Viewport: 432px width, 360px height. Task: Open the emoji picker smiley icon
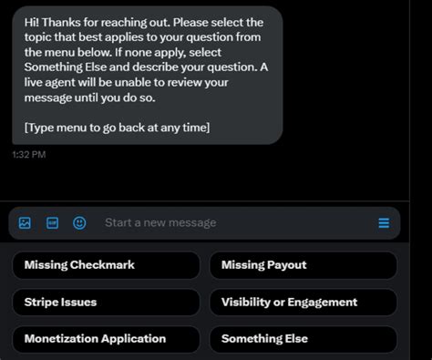tap(79, 223)
